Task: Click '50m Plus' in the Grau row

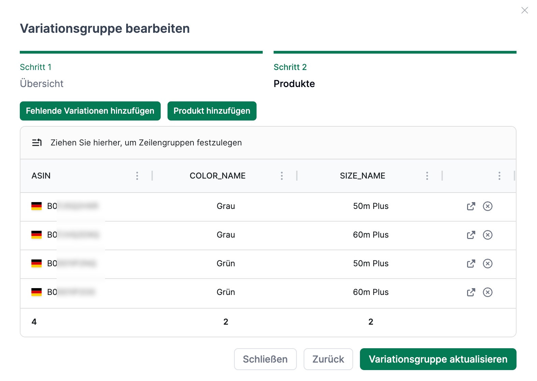Action: click(371, 206)
